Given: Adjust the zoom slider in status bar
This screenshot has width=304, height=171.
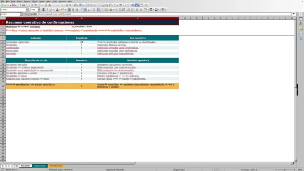Looking at the screenshot, I should [285, 170].
